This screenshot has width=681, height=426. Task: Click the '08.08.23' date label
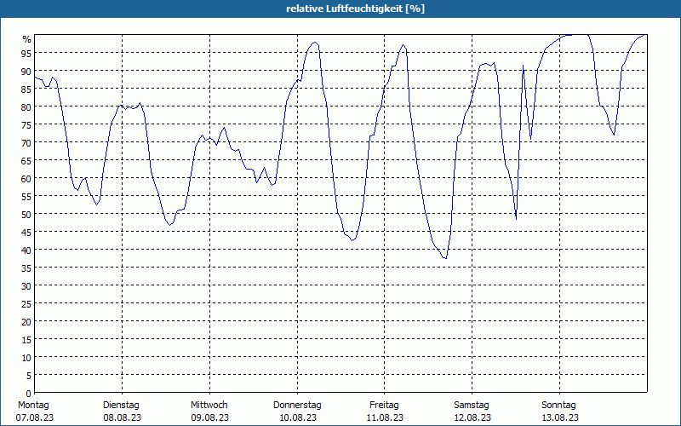(122, 417)
